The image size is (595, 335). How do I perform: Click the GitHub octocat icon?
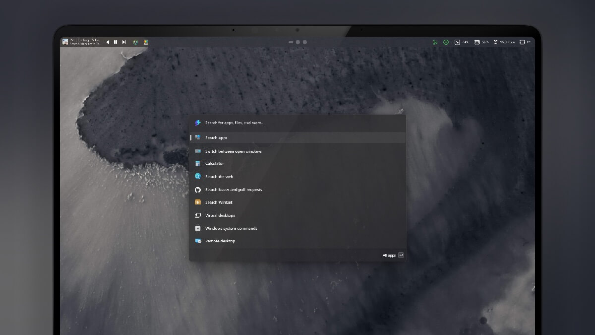pos(198,190)
